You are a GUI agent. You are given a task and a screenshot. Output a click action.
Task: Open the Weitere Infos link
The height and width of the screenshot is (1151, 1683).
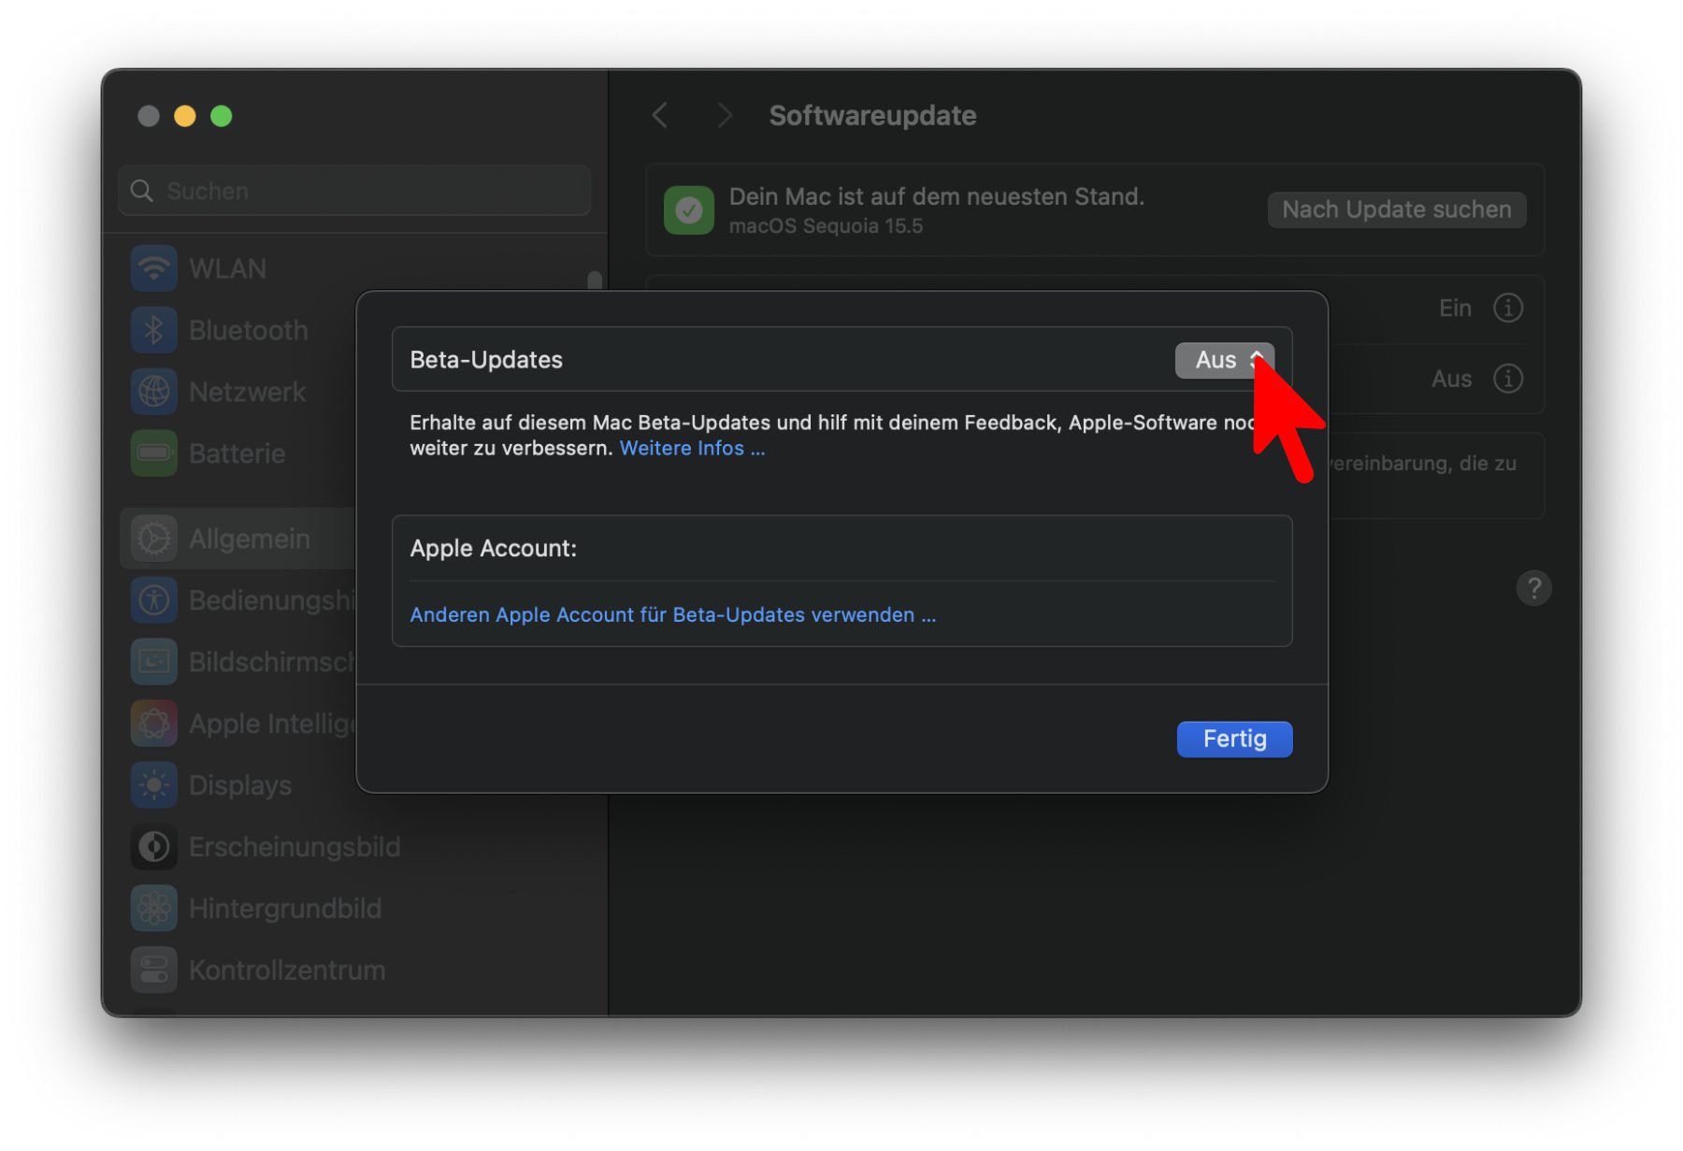(691, 449)
